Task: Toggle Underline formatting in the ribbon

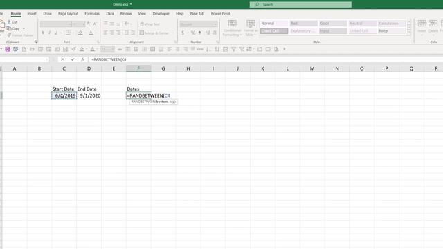Action: click(55, 33)
